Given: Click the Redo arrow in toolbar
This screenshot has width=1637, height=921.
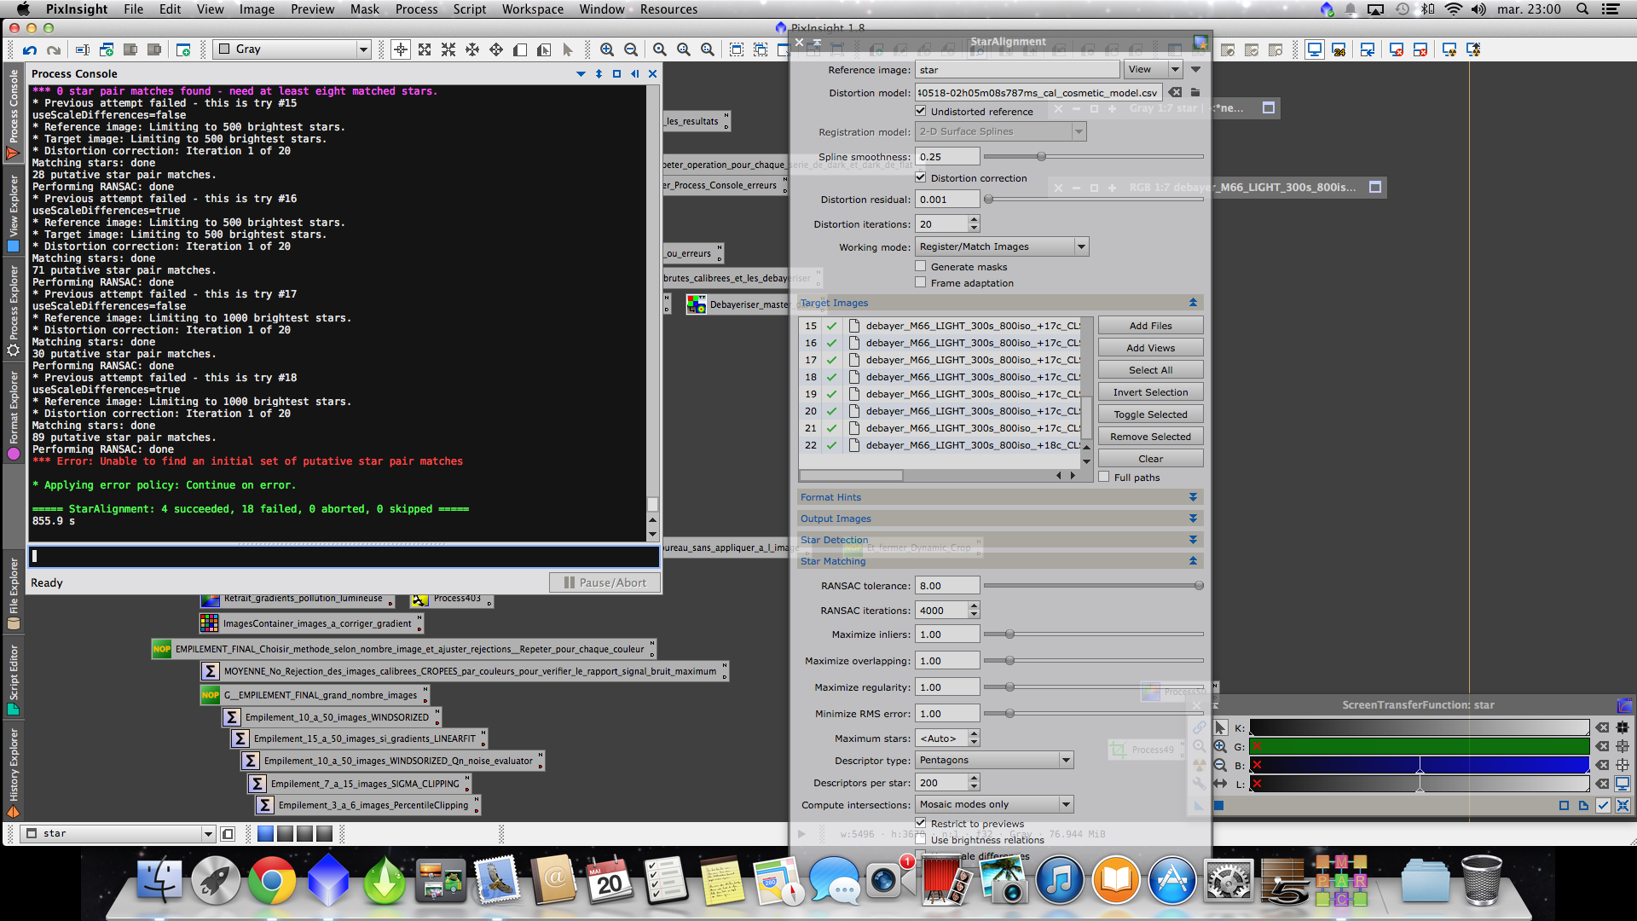Looking at the screenshot, I should click(x=54, y=50).
